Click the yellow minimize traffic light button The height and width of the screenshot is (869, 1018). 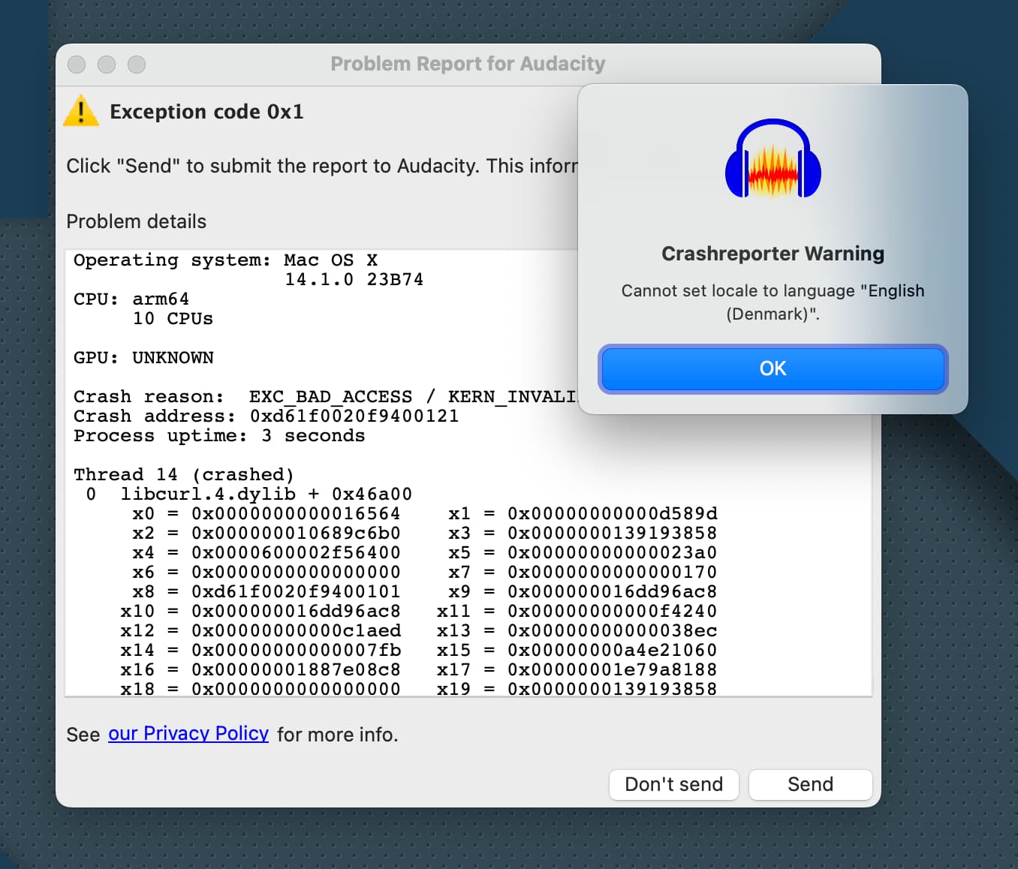(x=106, y=65)
